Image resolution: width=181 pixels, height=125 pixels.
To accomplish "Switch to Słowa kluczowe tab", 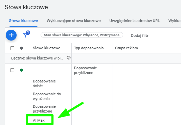I will click(x=23, y=21).
